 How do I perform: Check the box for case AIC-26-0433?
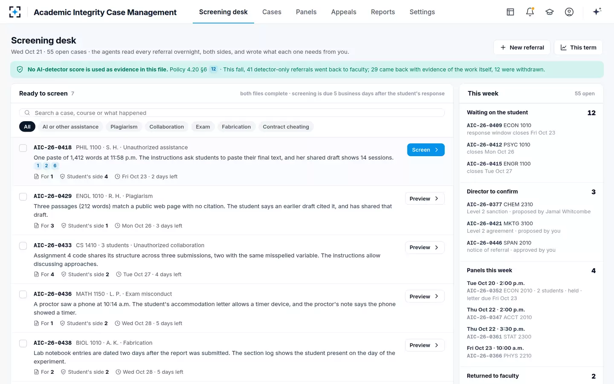pyautogui.click(x=23, y=246)
